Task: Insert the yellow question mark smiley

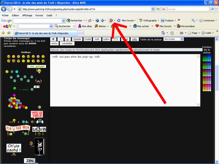Action: 33,61
